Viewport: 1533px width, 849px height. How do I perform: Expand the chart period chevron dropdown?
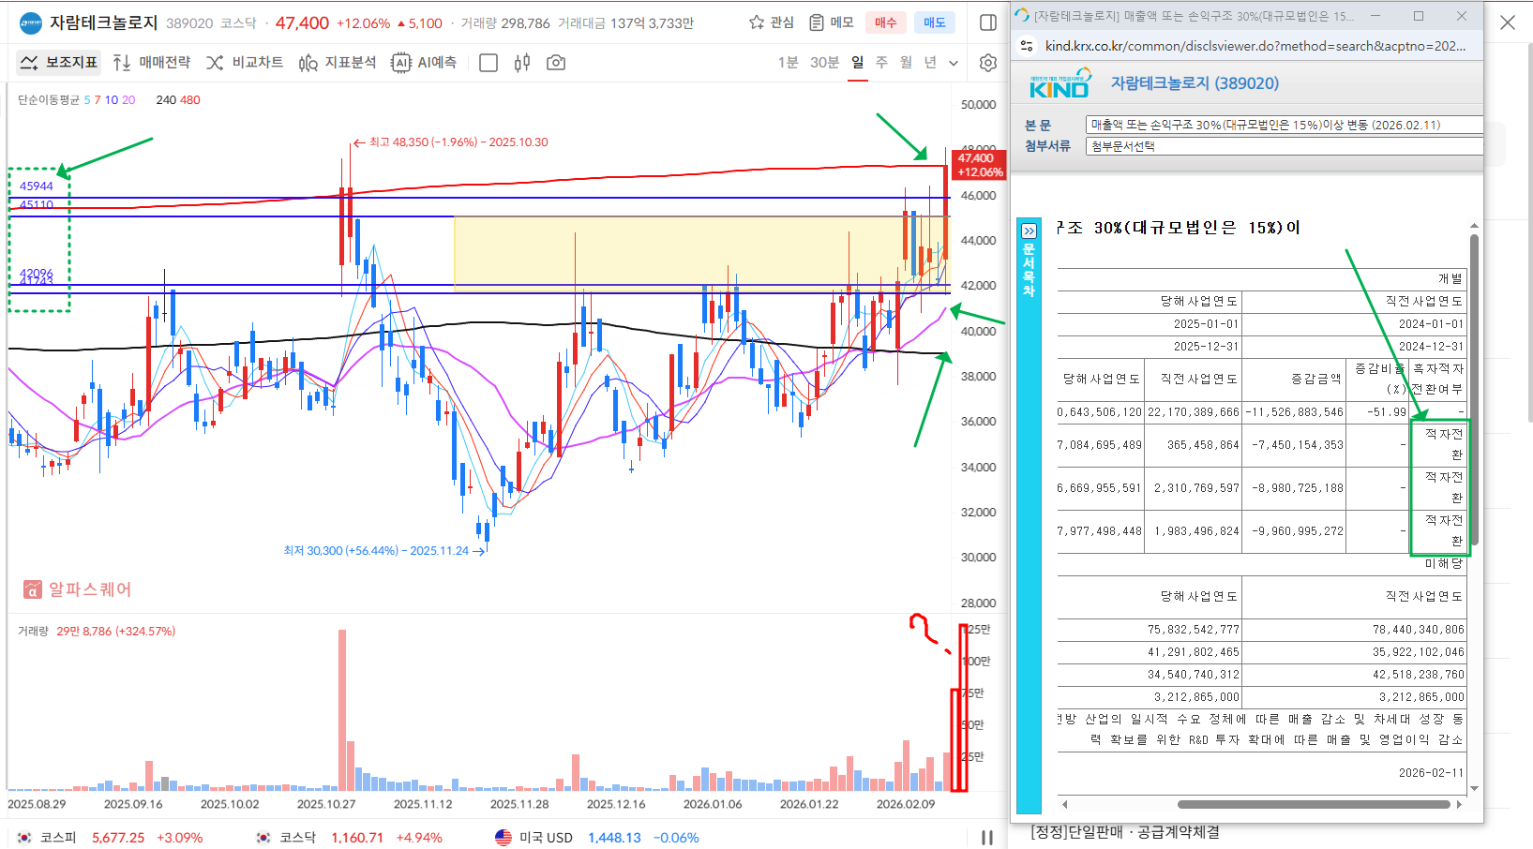pos(954,63)
